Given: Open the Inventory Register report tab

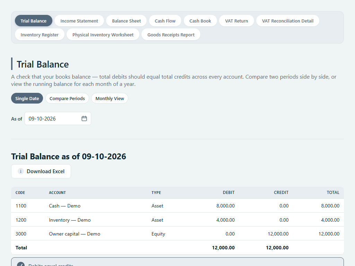Looking at the screenshot, I should [x=40, y=35].
